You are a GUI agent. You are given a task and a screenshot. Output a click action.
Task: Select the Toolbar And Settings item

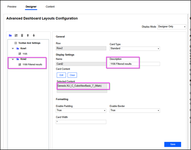pos(29,43)
